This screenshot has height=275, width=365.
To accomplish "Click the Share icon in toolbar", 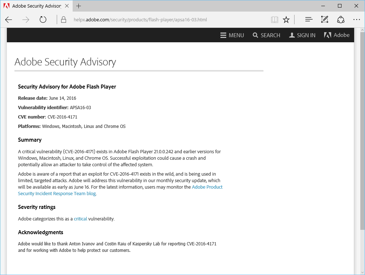I will (x=340, y=20).
